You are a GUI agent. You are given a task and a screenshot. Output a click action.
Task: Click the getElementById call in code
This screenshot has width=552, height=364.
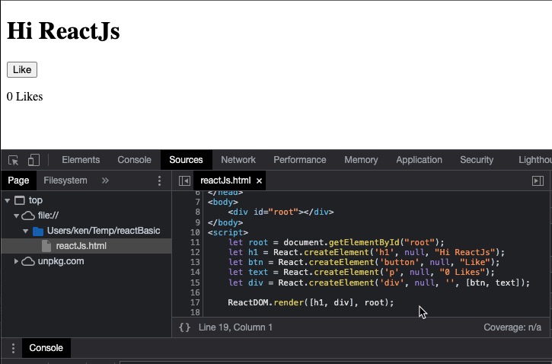click(x=364, y=243)
